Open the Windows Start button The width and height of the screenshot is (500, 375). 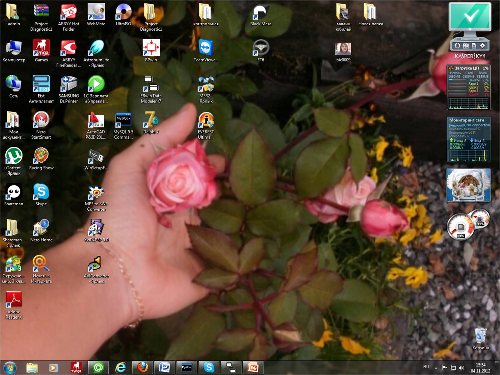[x=10, y=367]
